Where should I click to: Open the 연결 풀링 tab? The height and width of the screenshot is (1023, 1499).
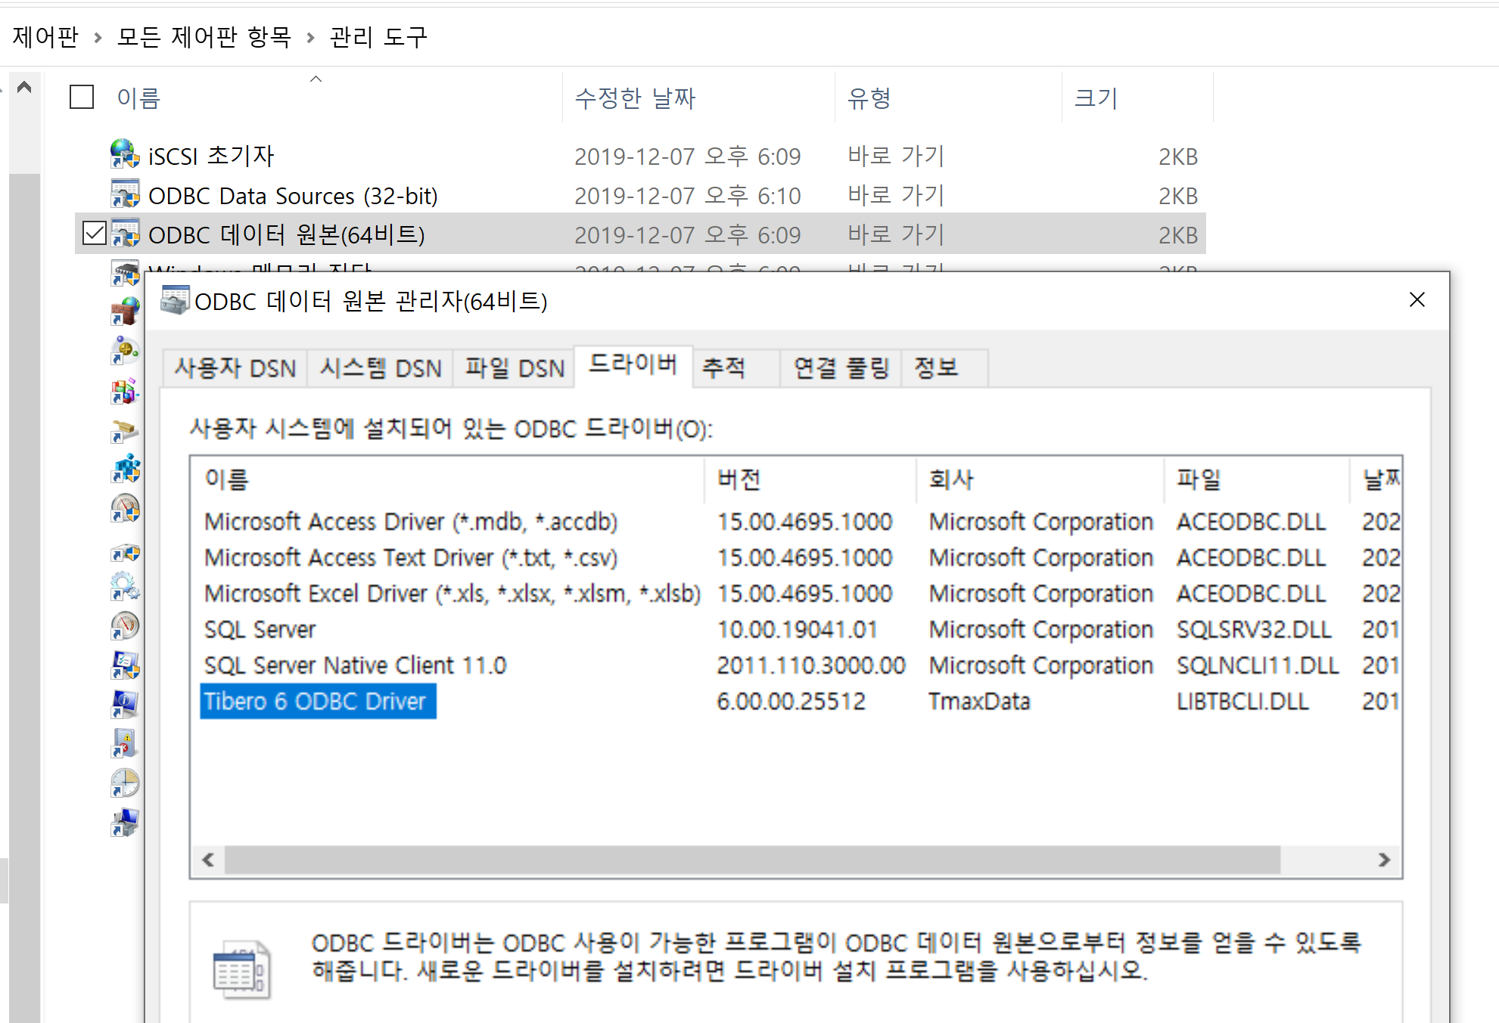click(841, 368)
